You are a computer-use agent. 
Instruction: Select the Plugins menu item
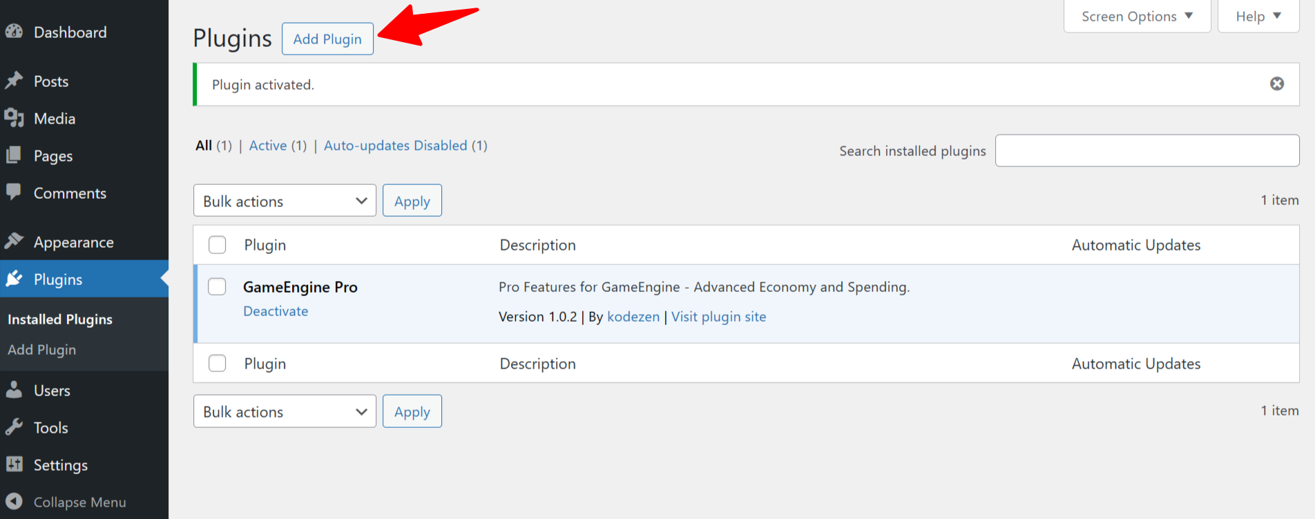click(58, 279)
